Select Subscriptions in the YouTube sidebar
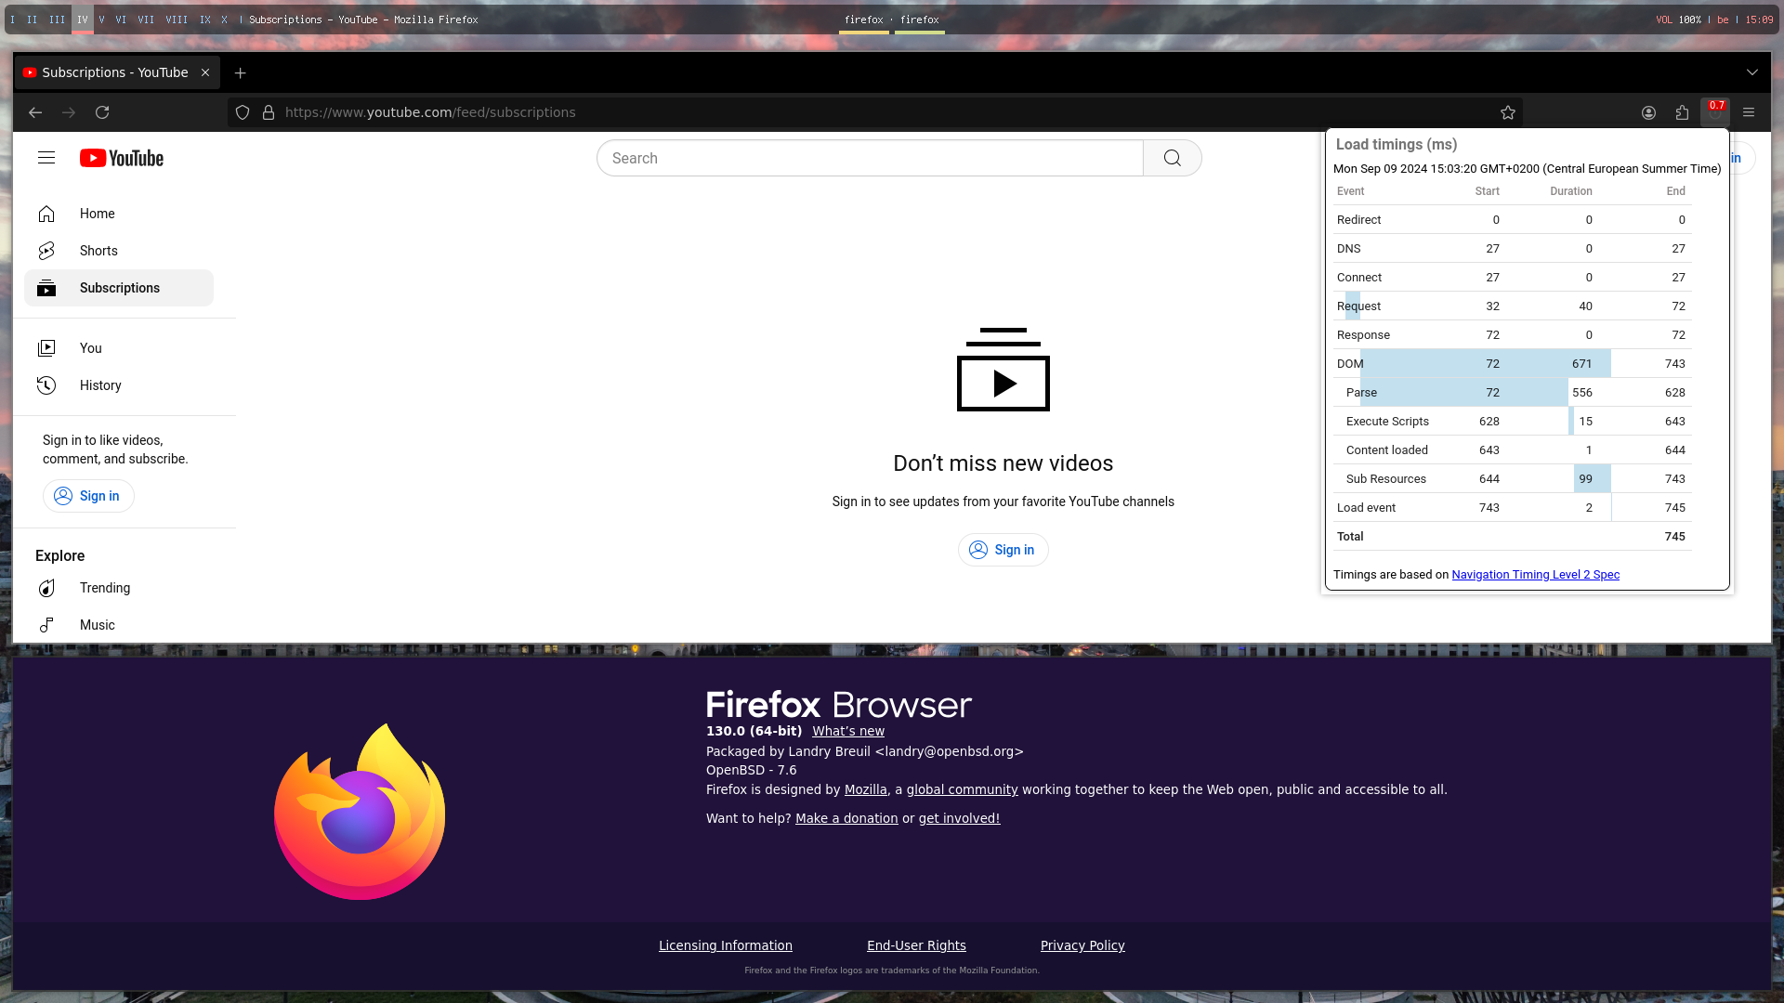Image resolution: width=1784 pixels, height=1003 pixels. 119,288
